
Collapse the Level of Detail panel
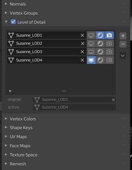(6, 22)
